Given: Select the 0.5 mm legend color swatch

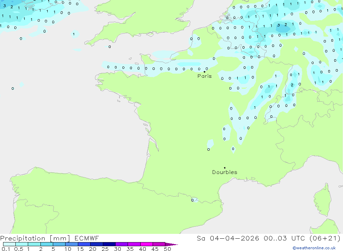Looking at the screenshot, I should [22, 244].
